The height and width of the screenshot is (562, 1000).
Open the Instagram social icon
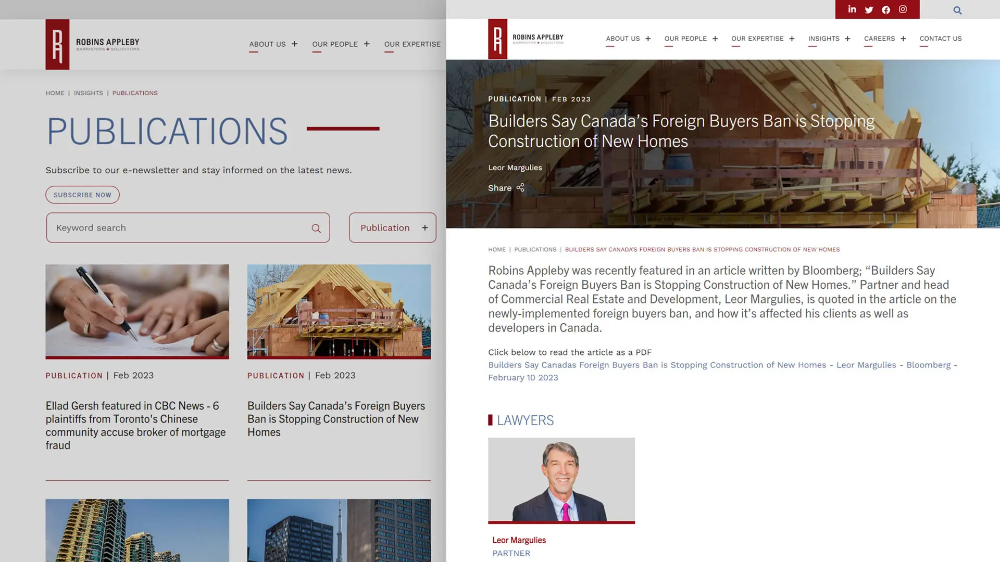pos(903,9)
